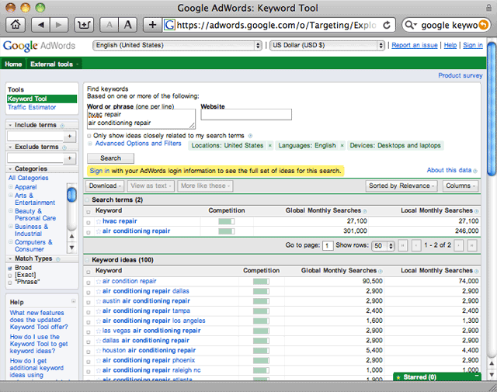Select Keyword Tool in Tools panel
The image size is (497, 392).
(42, 99)
